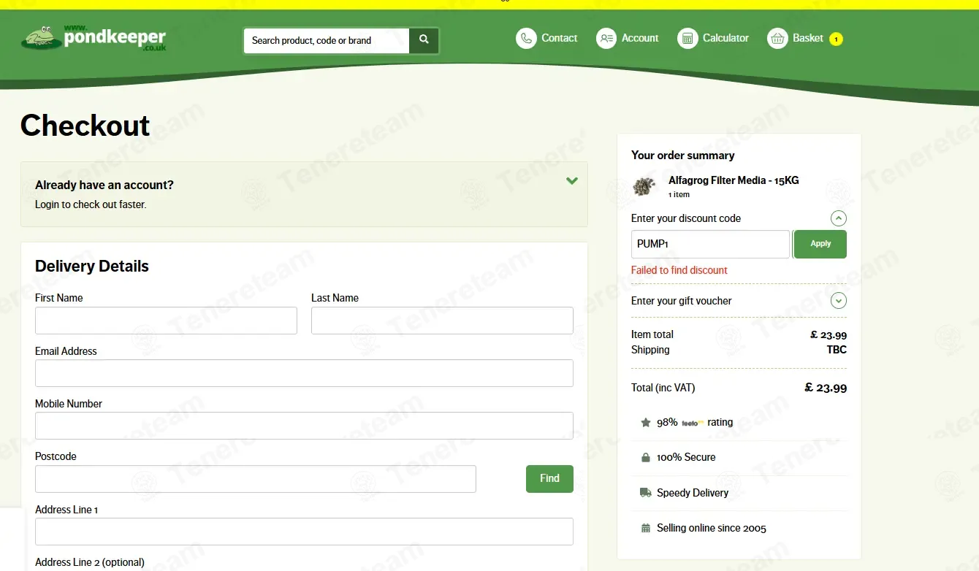Click the star icon beside 98% rating
979x571 pixels.
[x=646, y=423]
